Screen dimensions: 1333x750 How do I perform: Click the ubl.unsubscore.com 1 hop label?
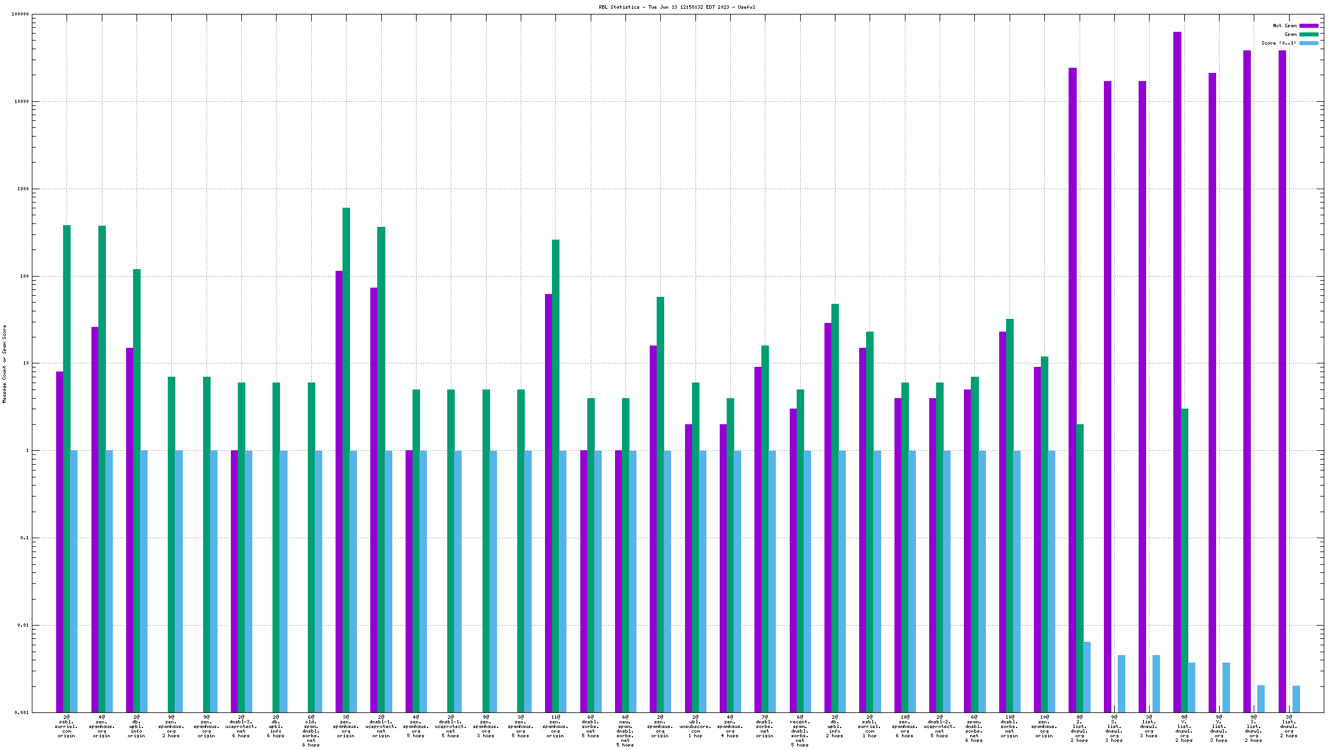(695, 726)
